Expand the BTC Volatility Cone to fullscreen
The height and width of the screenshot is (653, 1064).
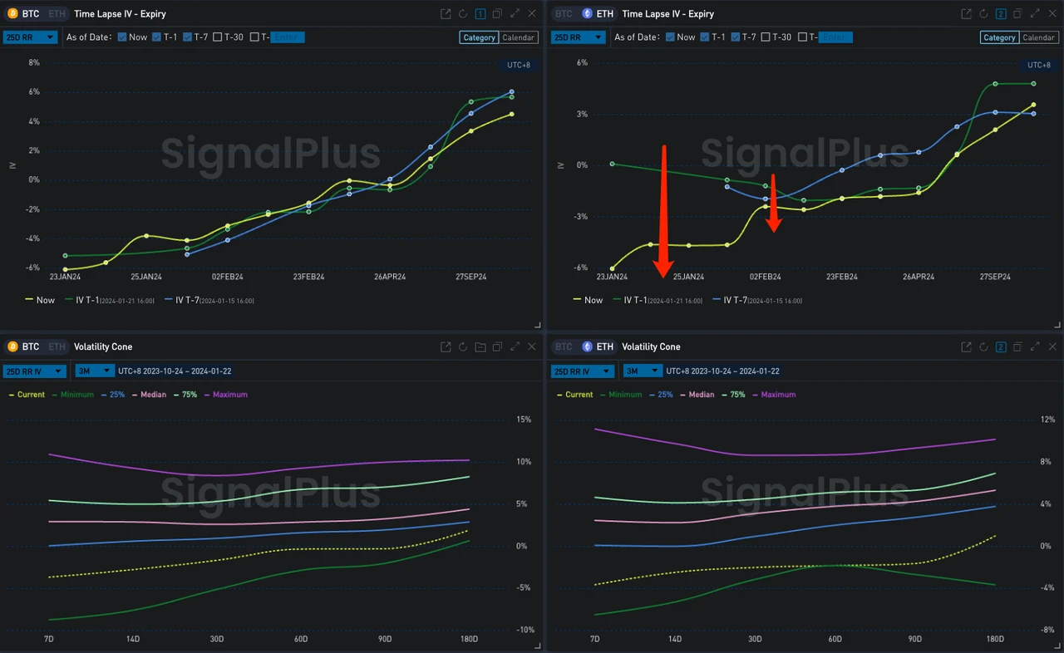pos(515,346)
